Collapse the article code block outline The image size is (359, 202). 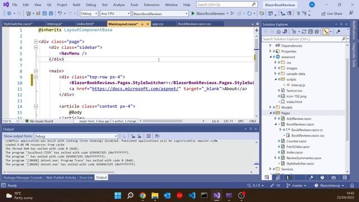tap(36, 106)
